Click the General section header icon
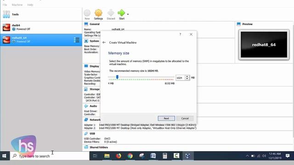The height and width of the screenshot is (165, 294). tap(86, 24)
